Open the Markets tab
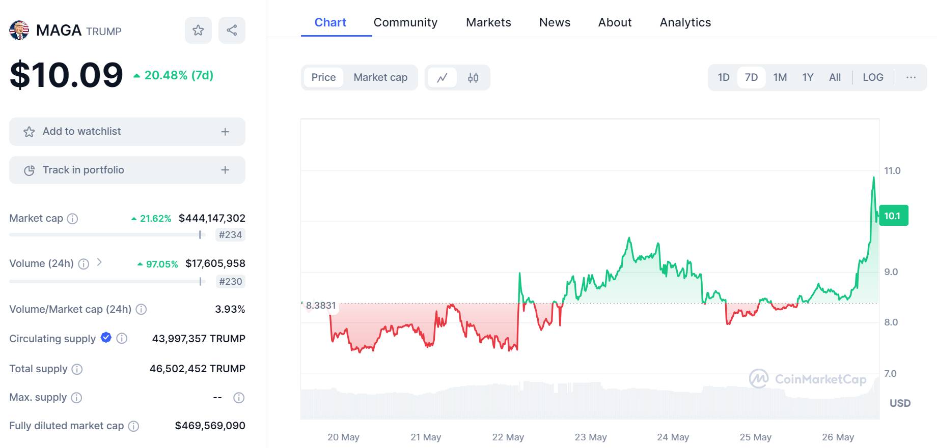937x448 pixels. 488,22
